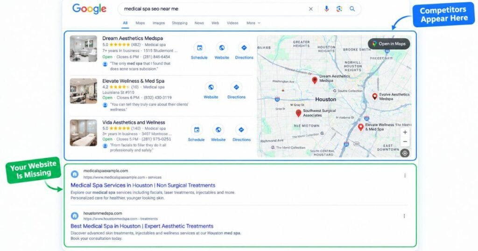Click Schedule icon for Vida Aesthetics and Wellness
This screenshot has height=251, width=478.
197,130
